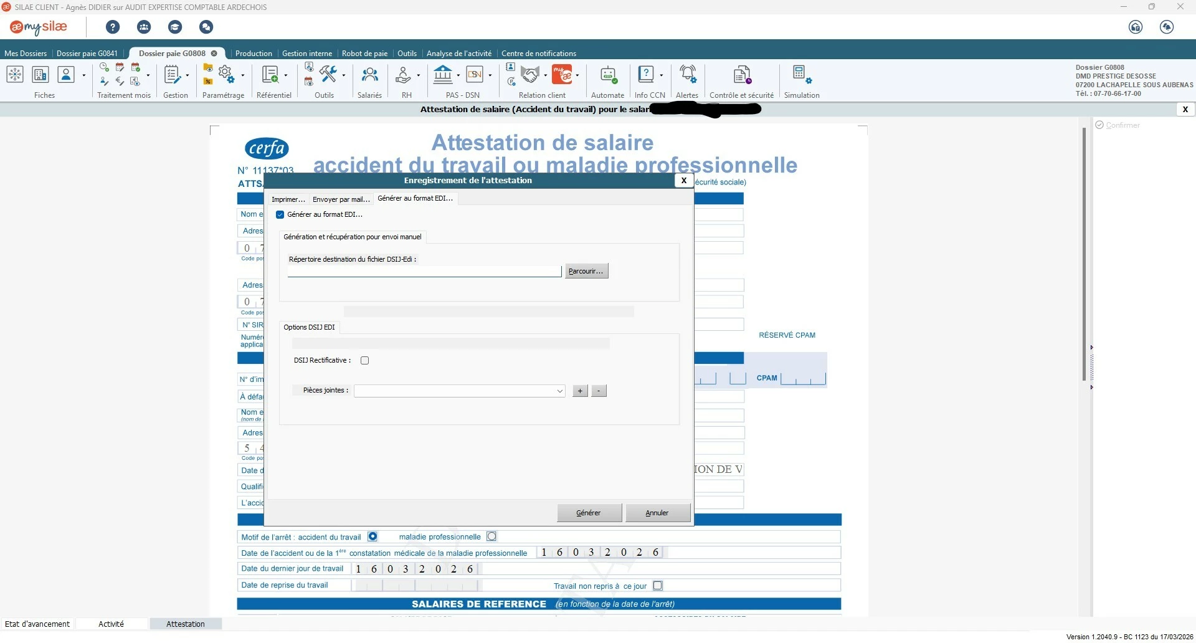
Task: Click the 'Parcourir...' browse button
Action: [586, 271]
